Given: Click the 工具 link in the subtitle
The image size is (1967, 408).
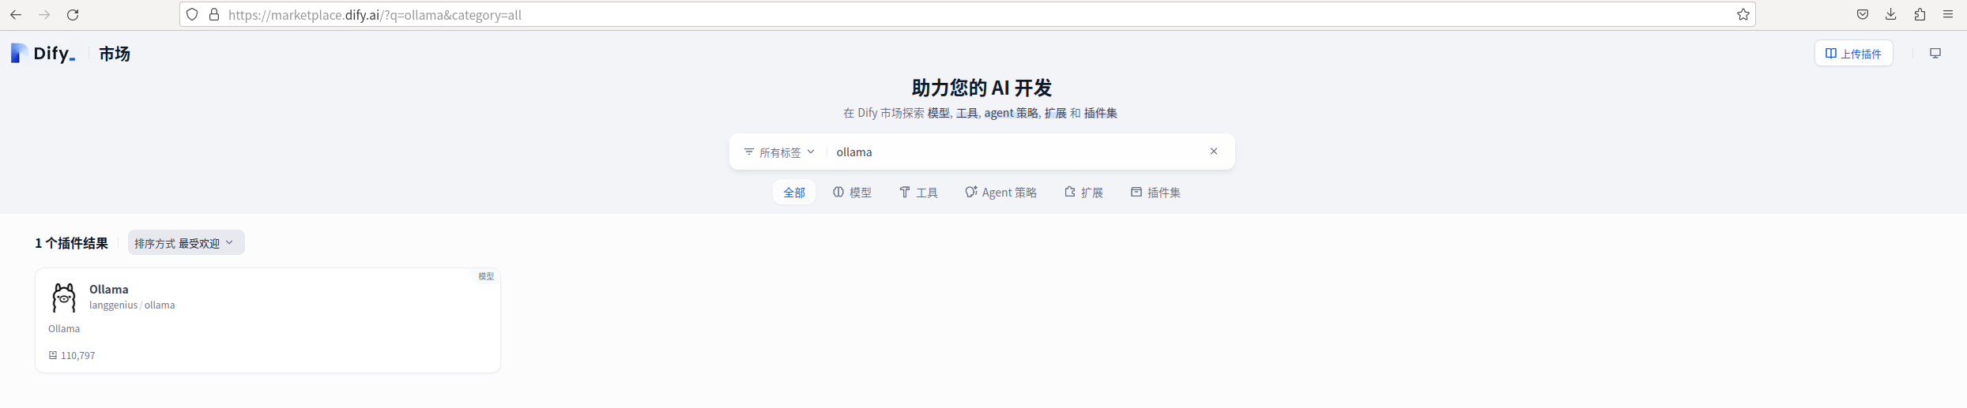Looking at the screenshot, I should pyautogui.click(x=967, y=113).
